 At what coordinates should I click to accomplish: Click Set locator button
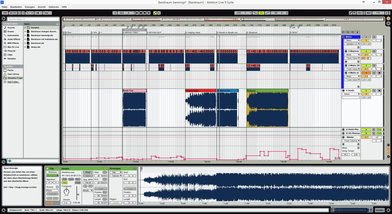point(348,32)
